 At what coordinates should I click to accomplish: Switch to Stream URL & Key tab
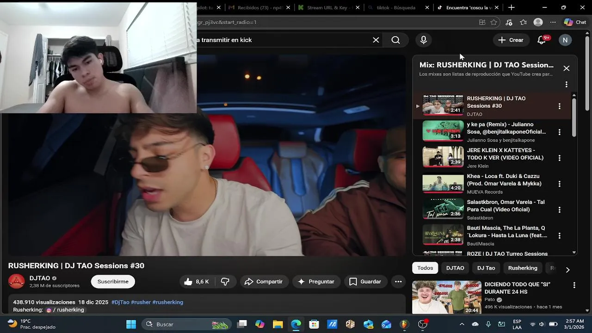[328, 7]
